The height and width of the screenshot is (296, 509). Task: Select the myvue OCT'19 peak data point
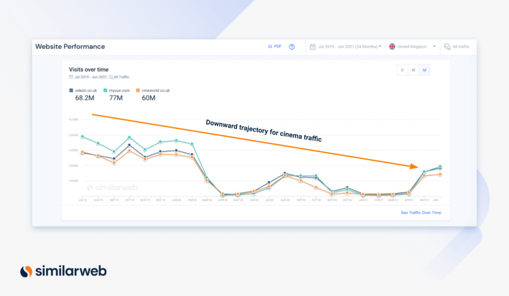tap(130, 137)
